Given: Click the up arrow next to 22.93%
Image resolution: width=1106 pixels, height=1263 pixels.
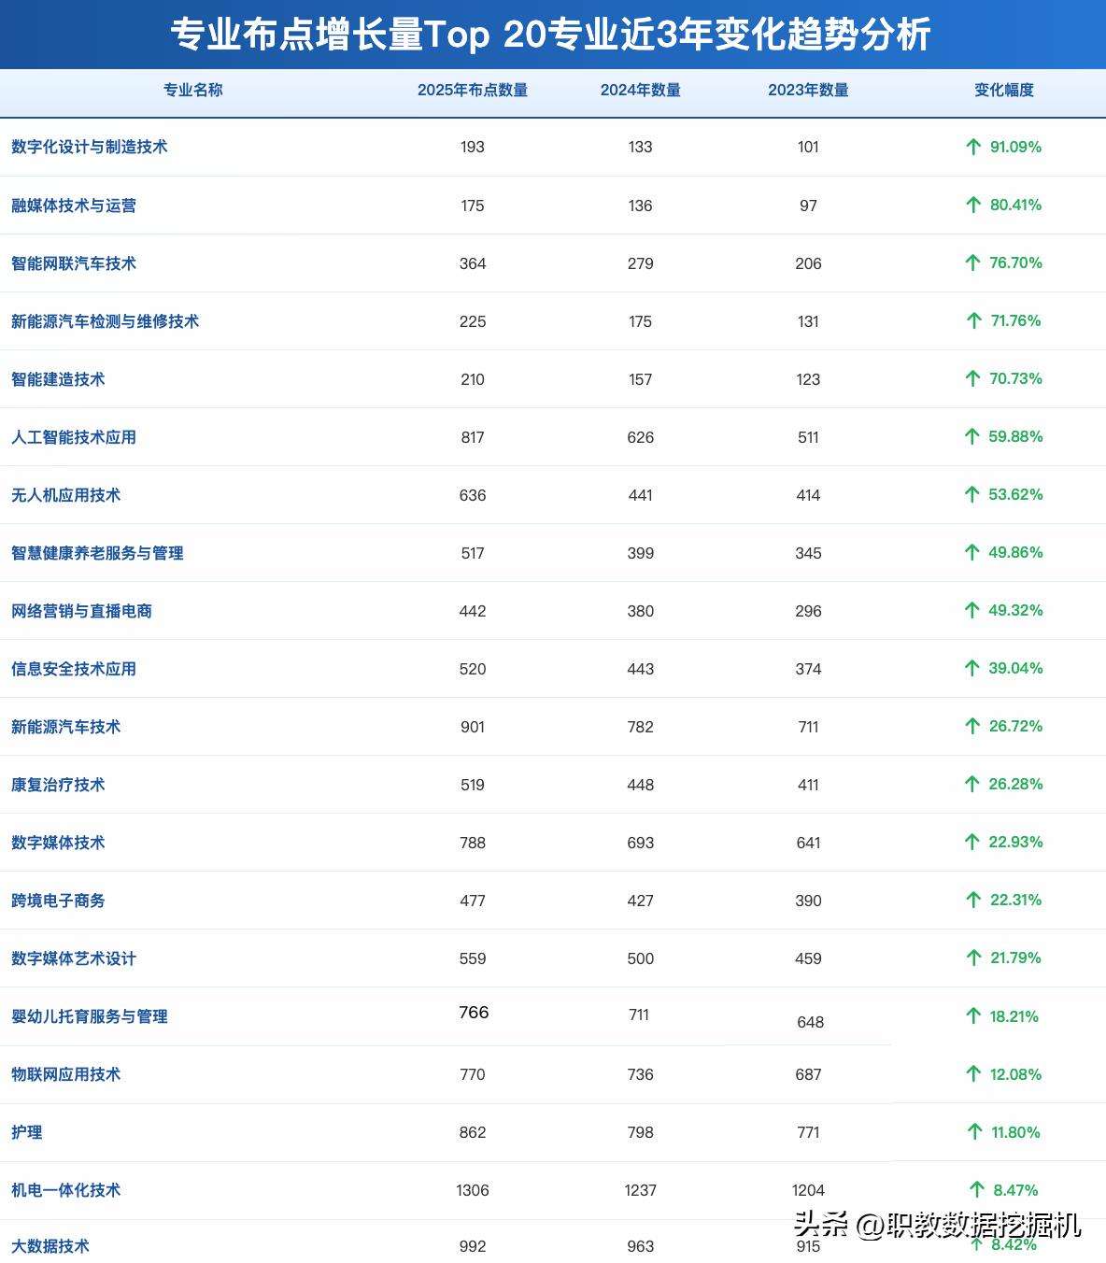Looking at the screenshot, I should 972,842.
